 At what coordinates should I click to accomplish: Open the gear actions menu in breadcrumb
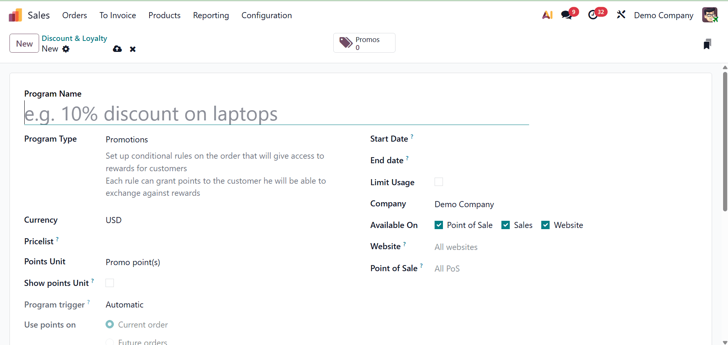[66, 49]
